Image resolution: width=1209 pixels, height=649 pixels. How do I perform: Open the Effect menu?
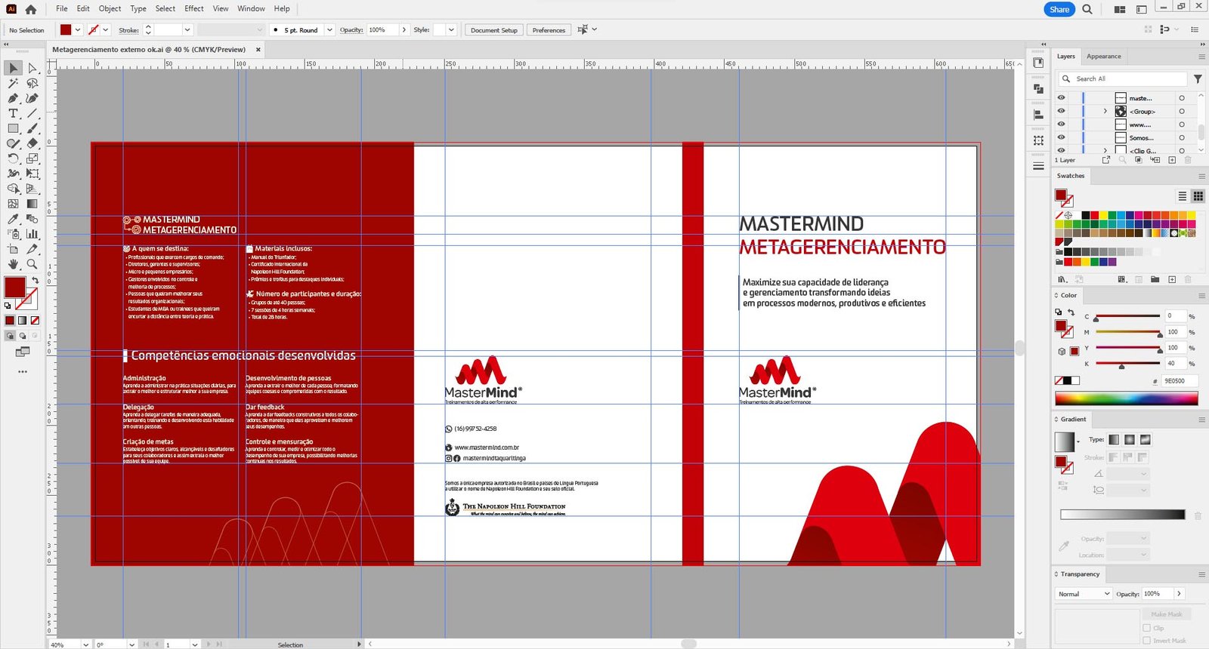pyautogui.click(x=194, y=9)
